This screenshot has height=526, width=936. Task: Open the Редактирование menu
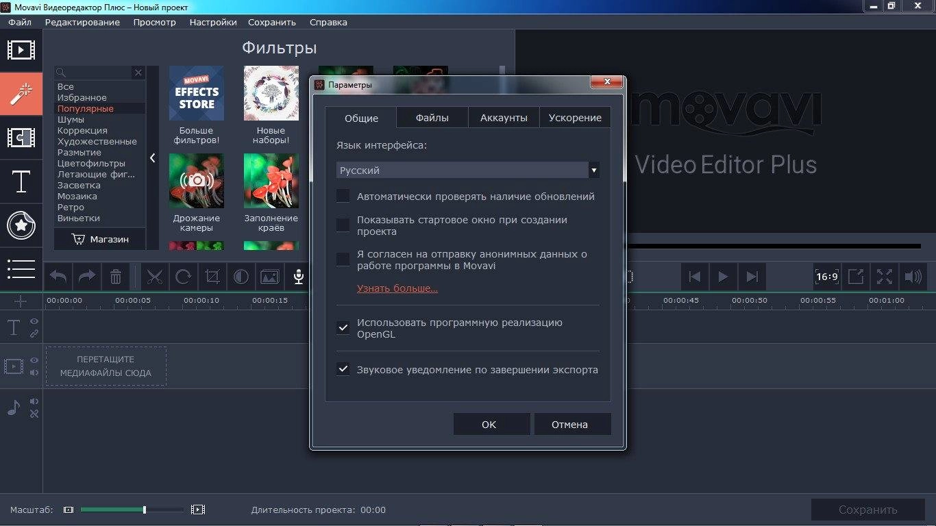click(x=82, y=22)
